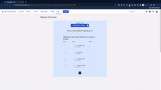Open the Jira user profile avatar
161x90 pixels.
[157, 12]
